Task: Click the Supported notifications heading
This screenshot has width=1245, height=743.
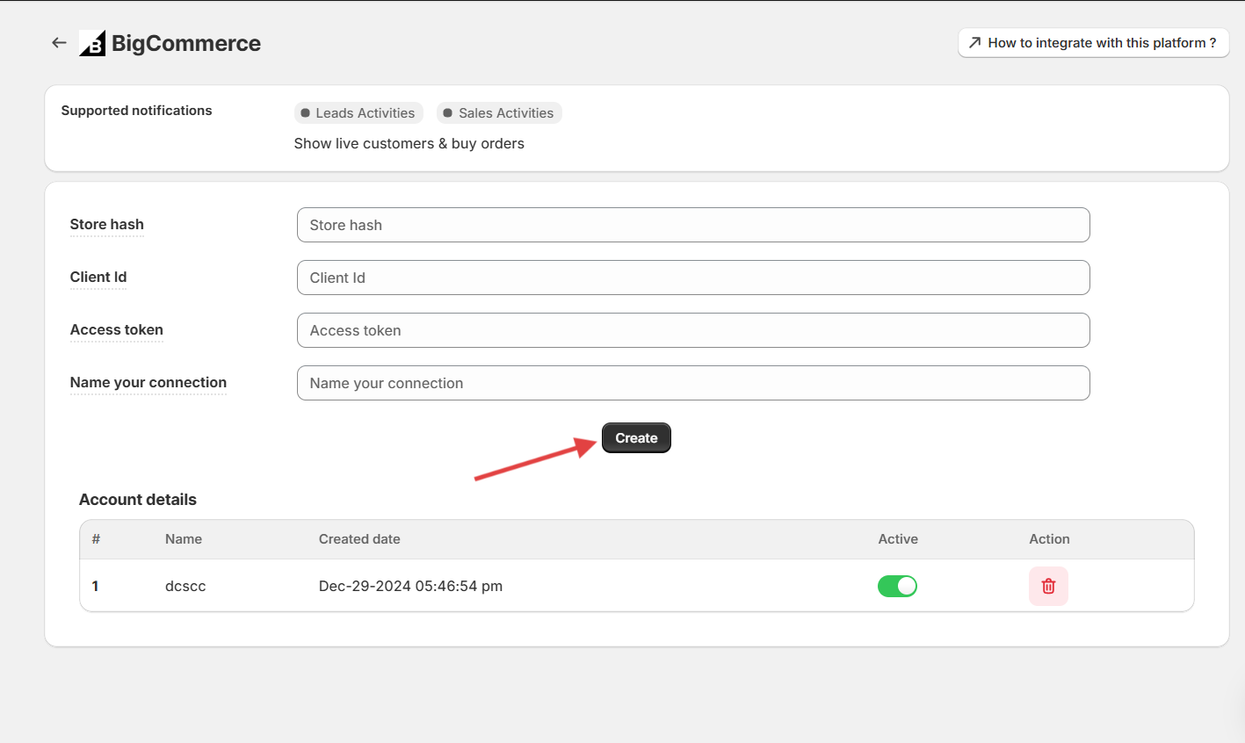Action: [x=136, y=111]
